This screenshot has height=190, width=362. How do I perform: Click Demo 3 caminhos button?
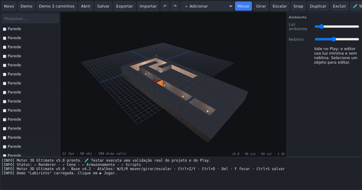click(x=57, y=6)
